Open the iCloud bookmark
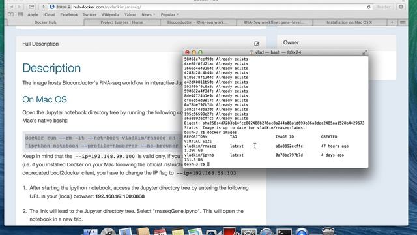The image size is (417, 235). (50, 14)
